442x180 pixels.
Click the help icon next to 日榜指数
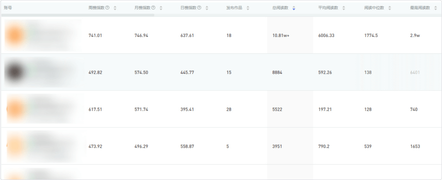click(x=199, y=8)
